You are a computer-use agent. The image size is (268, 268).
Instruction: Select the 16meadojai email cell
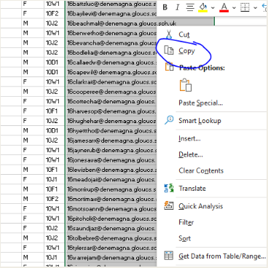tap(111, 180)
